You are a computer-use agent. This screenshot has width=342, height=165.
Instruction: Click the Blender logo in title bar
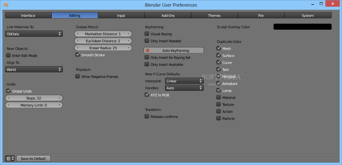tap(6, 4)
